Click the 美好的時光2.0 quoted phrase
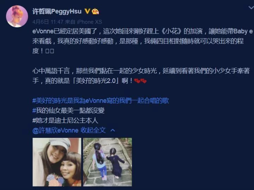This screenshot has height=190, width=254. 96,81
